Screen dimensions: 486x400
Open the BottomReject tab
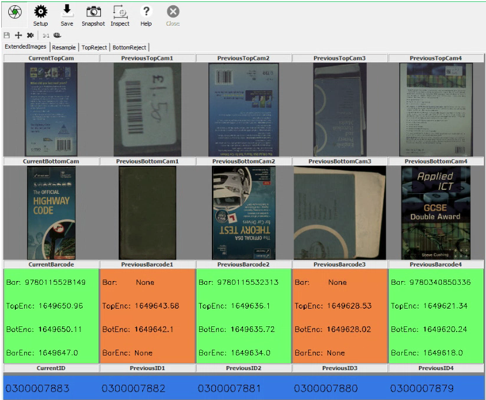[x=129, y=47]
